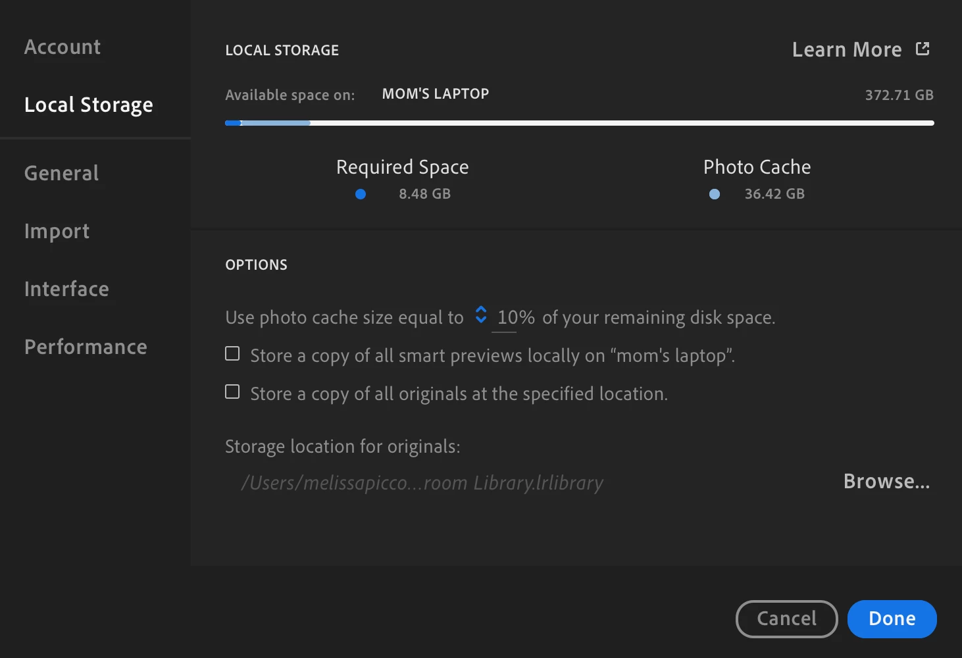This screenshot has width=962, height=658.
Task: Click the Learn More external link icon
Action: [923, 49]
